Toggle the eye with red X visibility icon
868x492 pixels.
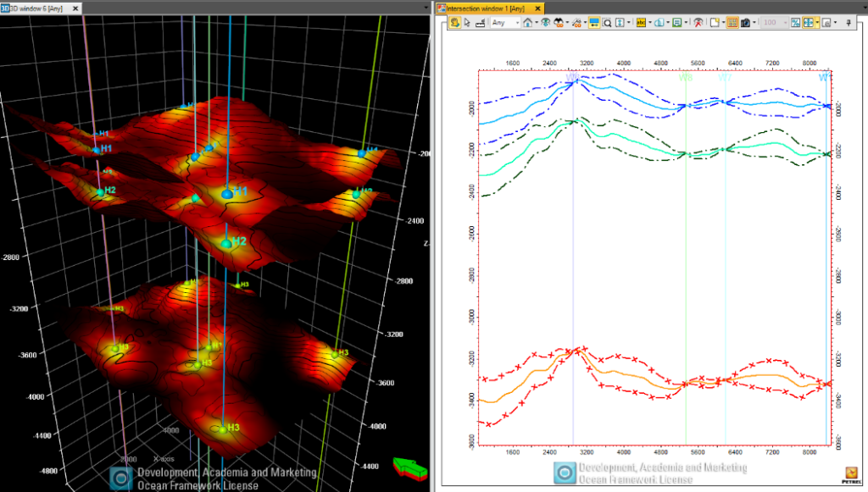[x=699, y=23]
